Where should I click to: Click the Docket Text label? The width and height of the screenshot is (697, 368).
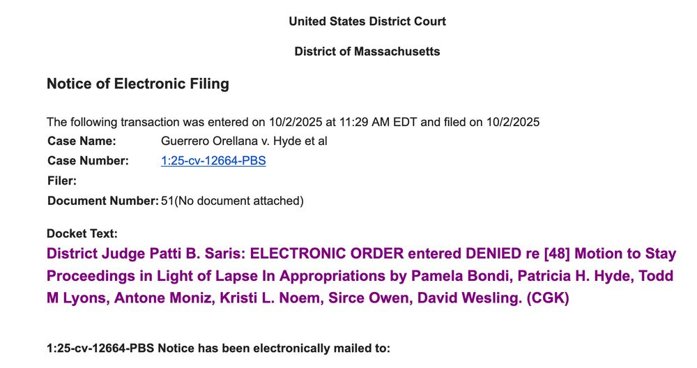[82, 233]
